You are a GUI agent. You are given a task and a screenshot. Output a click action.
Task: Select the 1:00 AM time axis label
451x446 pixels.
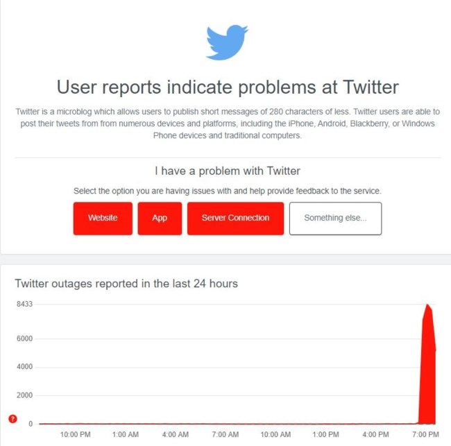pos(125,435)
